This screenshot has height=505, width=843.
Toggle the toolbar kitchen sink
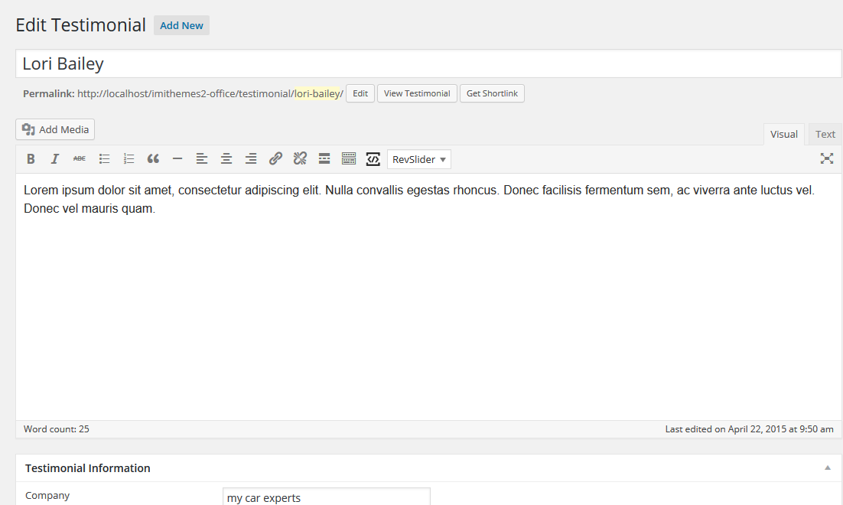pos(349,158)
